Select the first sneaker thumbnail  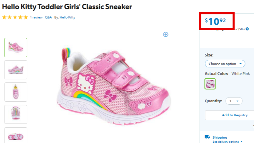(x=16, y=48)
